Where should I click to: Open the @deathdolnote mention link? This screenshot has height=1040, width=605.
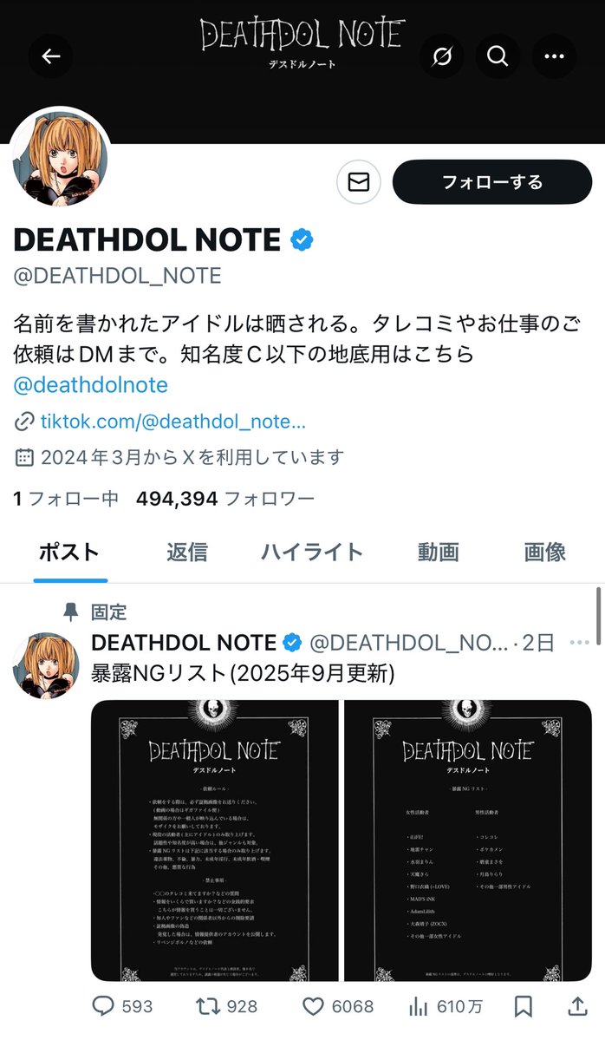tap(91, 385)
